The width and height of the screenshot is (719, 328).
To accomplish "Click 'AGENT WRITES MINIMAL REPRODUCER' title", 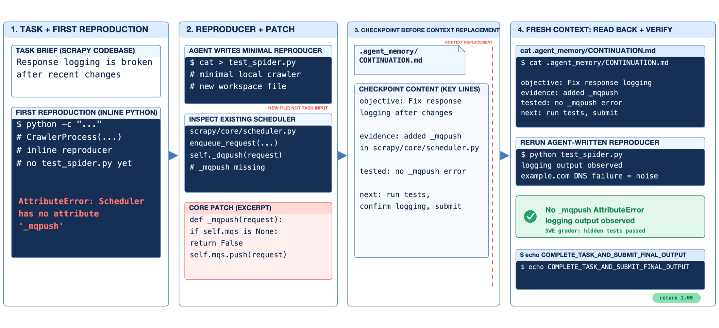I will pos(255,51).
